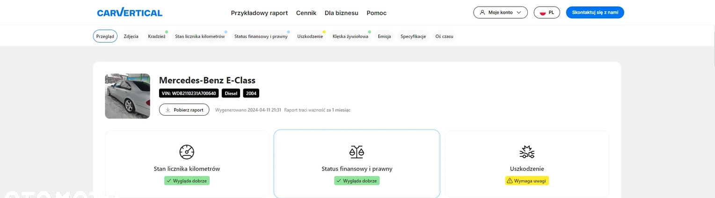The width and height of the screenshot is (715, 198).
Task: Download the report with Pobierz raport
Action: [184, 110]
